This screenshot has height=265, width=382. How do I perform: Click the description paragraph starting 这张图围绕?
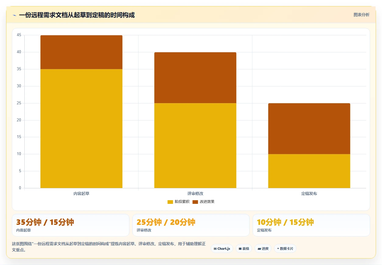point(109,247)
